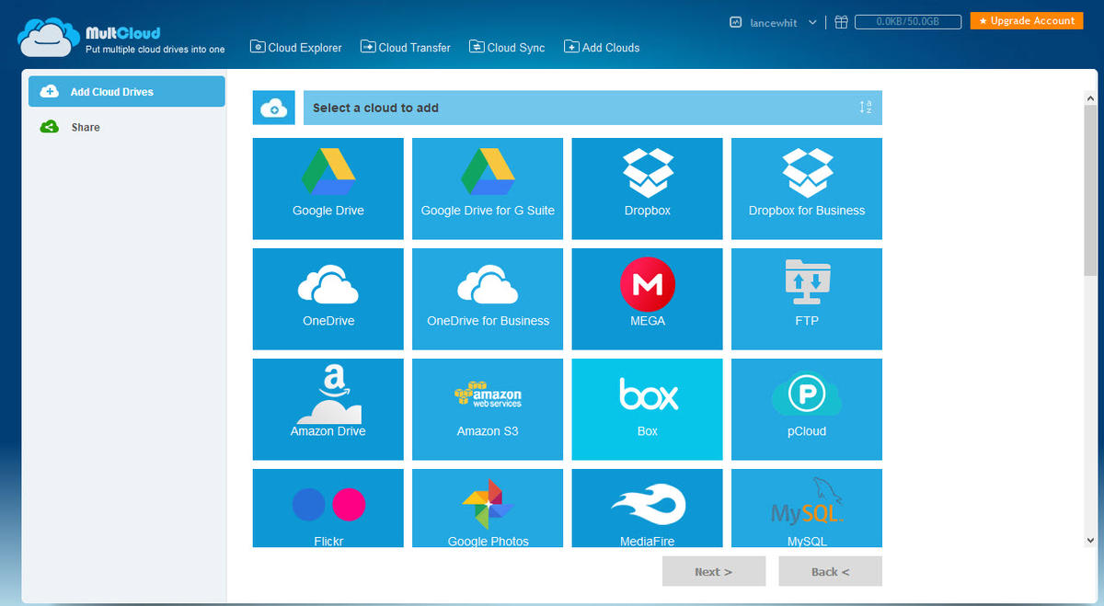Screen dimensions: 1104x606
Task: Select the Amazon S3 tile
Action: coord(487,409)
